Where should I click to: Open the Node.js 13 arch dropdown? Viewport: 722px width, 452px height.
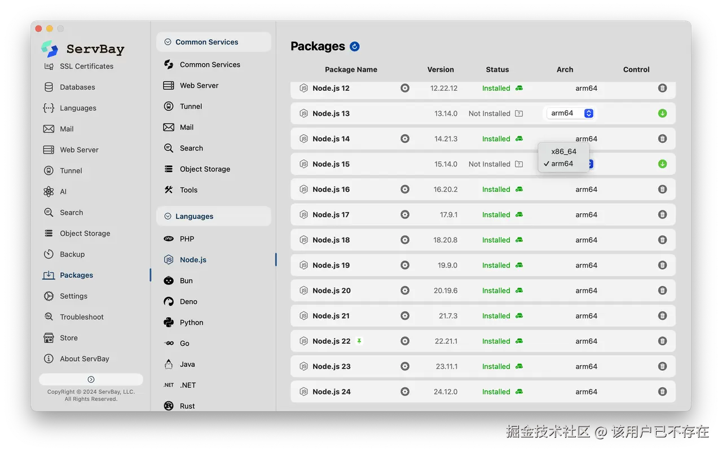571,113
